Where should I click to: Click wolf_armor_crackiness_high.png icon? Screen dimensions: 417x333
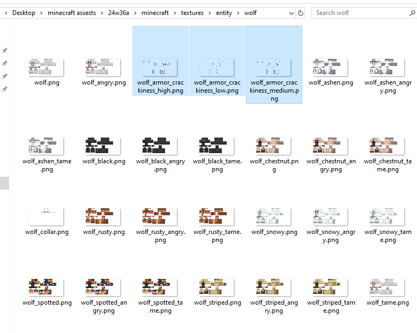tap(160, 67)
